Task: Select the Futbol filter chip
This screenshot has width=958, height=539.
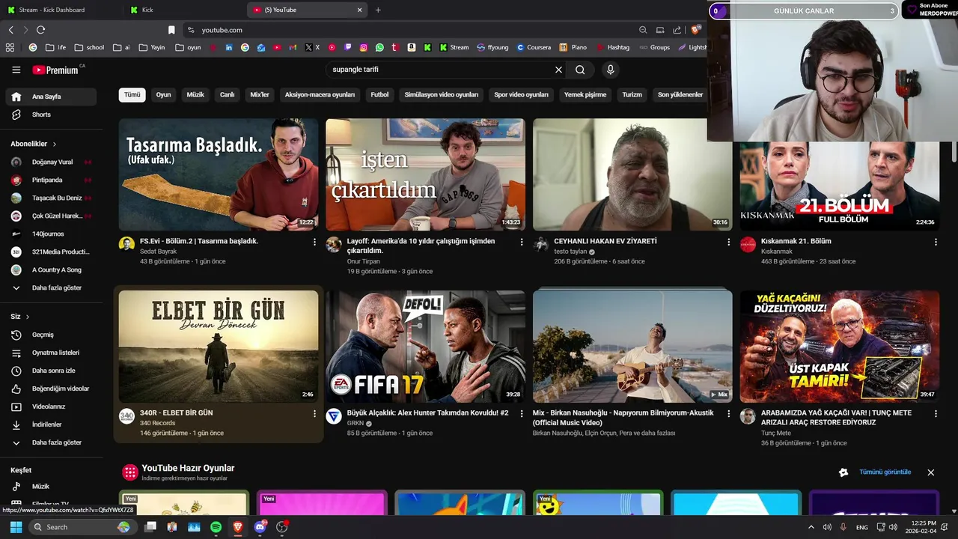Action: click(379, 95)
